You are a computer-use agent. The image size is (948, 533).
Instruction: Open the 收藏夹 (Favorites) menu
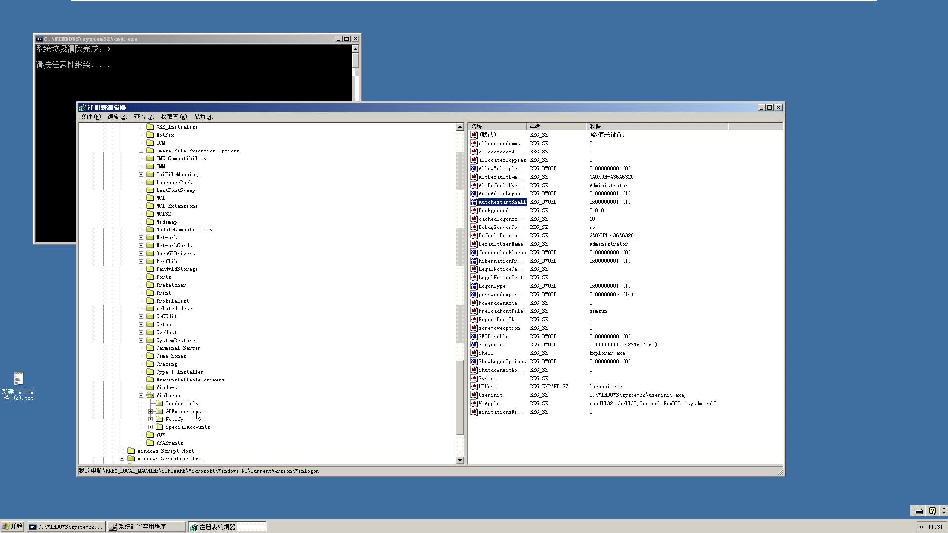[x=173, y=117]
